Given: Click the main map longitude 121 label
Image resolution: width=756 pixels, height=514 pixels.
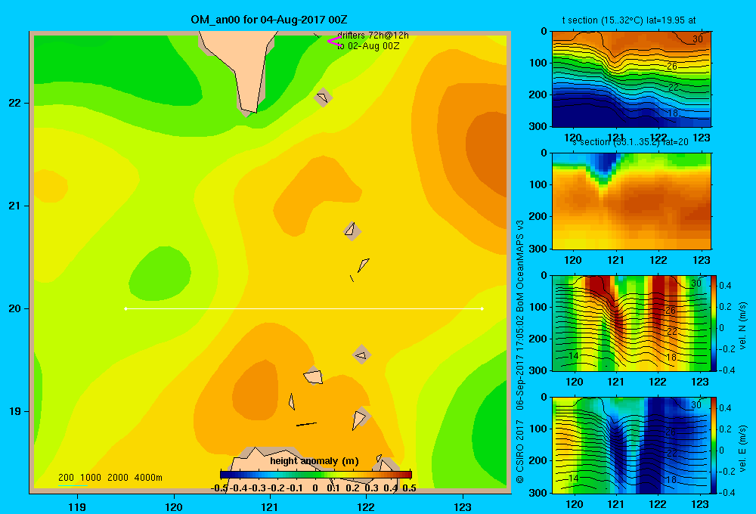Looking at the screenshot, I should [270, 506].
